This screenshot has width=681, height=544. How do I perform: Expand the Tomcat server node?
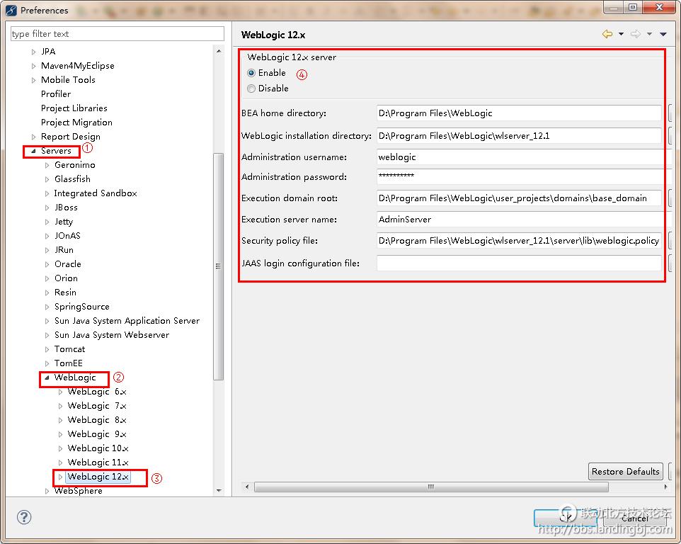(47, 349)
